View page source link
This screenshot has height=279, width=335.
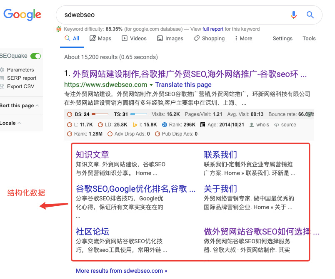tap(288, 125)
